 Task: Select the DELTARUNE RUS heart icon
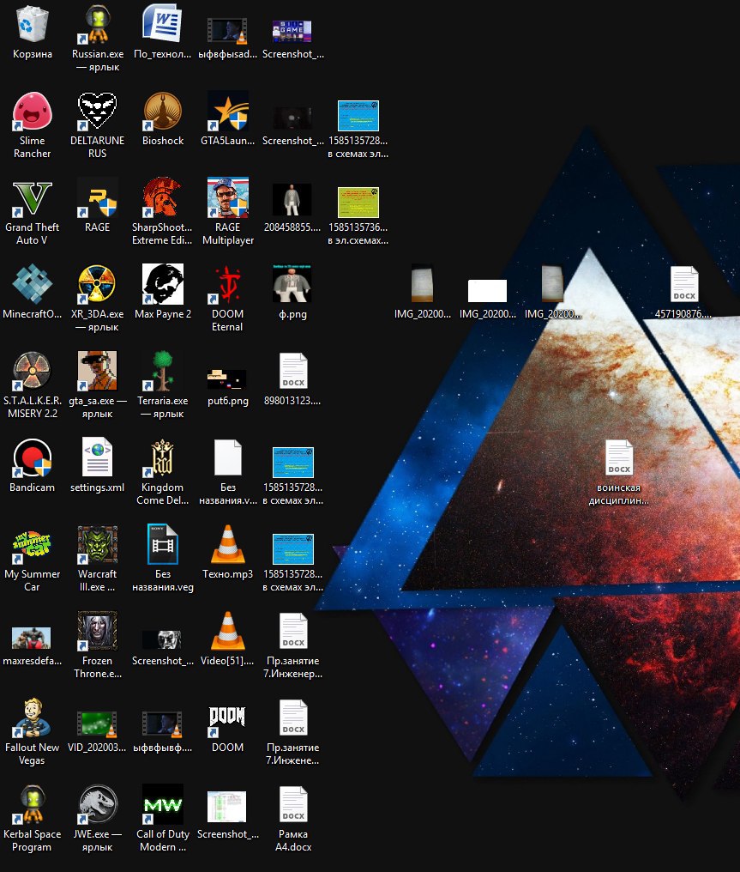pyautogui.click(x=97, y=112)
